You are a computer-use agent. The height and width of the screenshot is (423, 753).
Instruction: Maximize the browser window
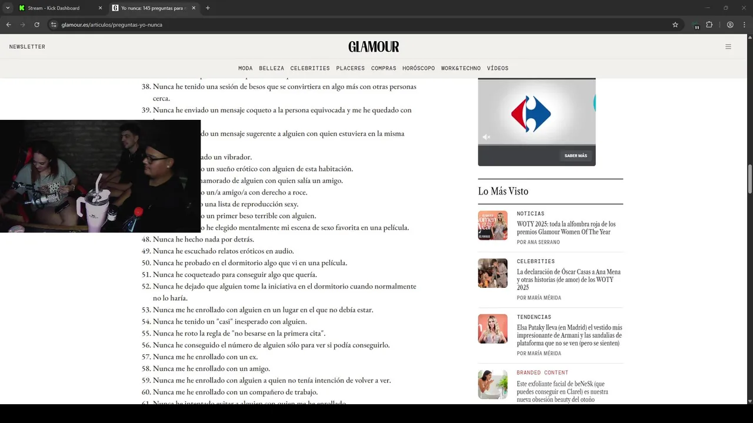point(725,8)
